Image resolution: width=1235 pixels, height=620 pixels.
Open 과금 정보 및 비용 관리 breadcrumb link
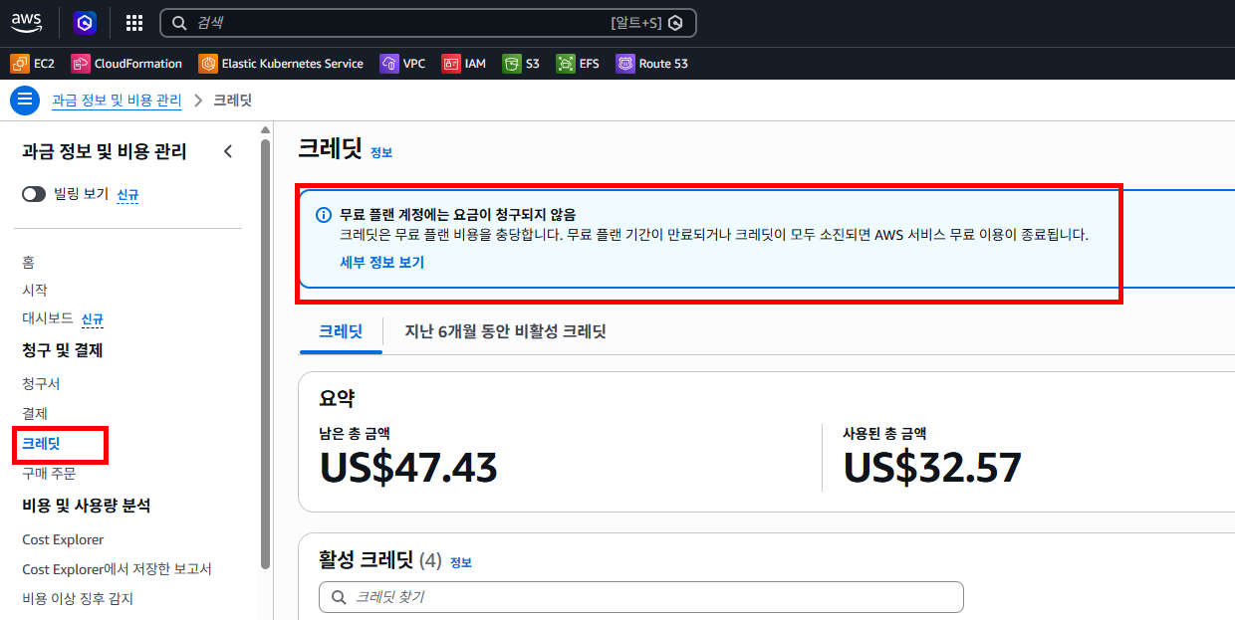[117, 100]
